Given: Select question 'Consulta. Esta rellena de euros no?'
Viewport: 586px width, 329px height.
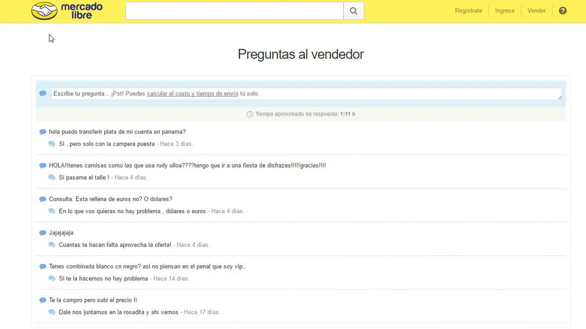Looking at the screenshot, I should tap(111, 199).
